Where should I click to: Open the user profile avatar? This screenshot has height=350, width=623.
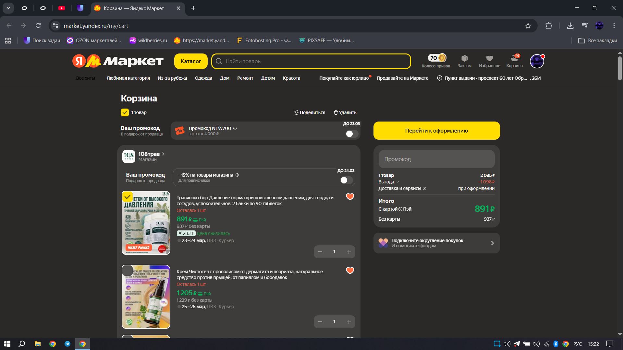coord(537,61)
